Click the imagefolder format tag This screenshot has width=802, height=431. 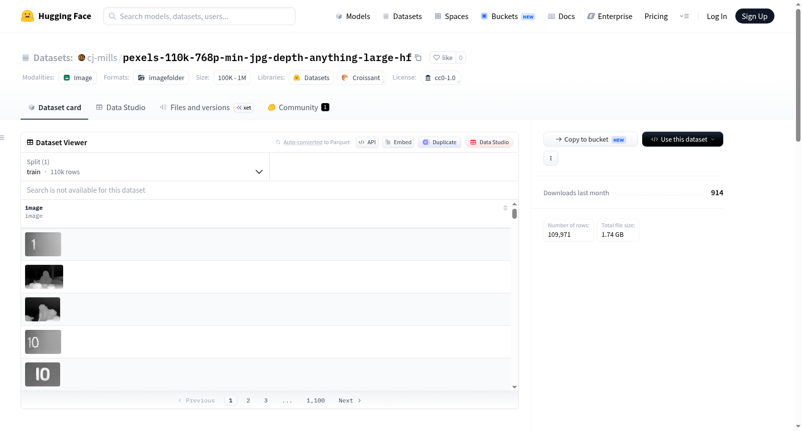[161, 78]
